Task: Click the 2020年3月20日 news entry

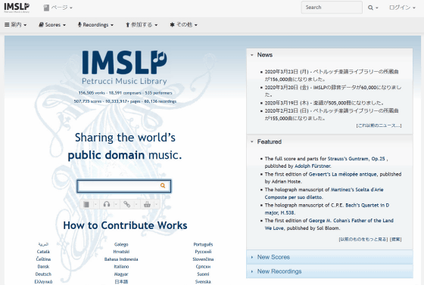Action: click(x=333, y=91)
